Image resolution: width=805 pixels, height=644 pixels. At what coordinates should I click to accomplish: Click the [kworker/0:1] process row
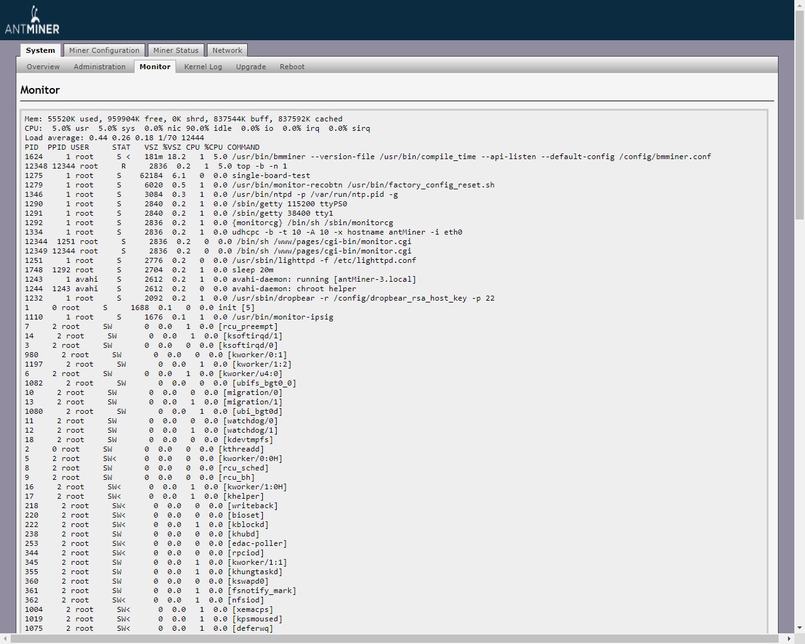[x=156, y=355]
